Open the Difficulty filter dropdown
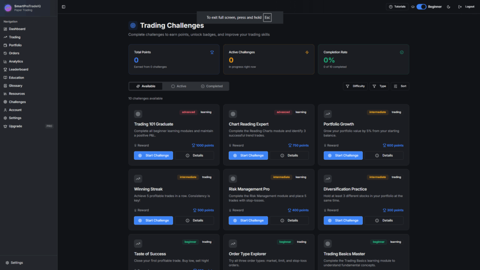480x270 pixels. pos(355,86)
